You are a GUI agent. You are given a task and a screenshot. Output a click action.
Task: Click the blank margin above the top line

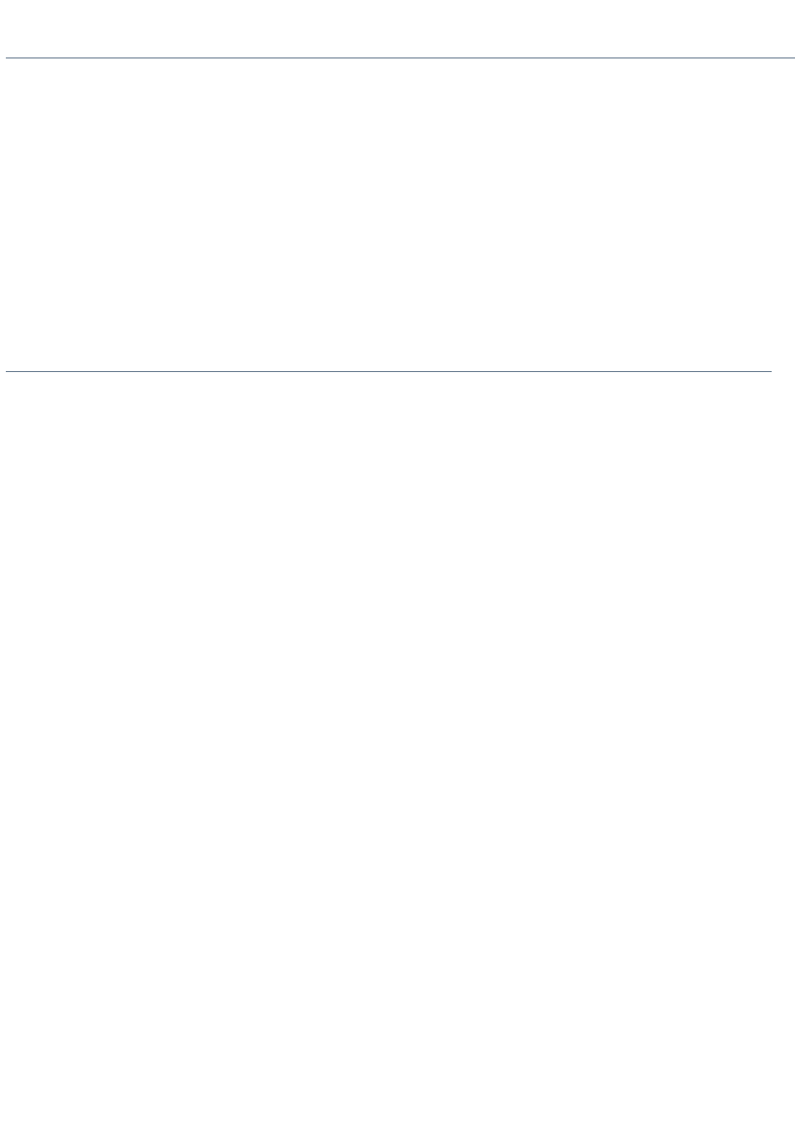point(397,28)
